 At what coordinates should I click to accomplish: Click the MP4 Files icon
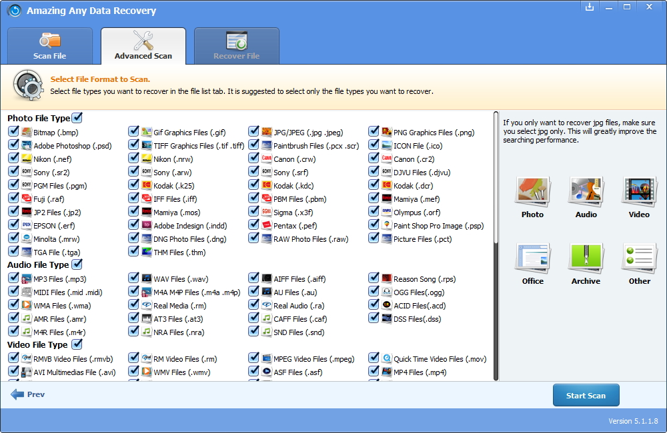pos(387,372)
